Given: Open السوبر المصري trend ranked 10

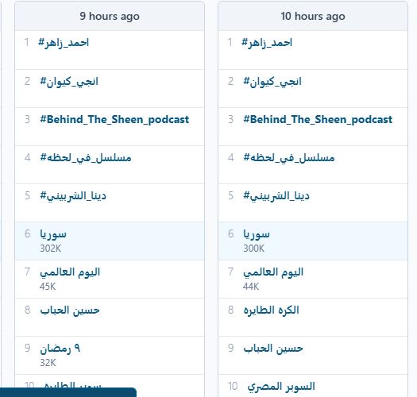Looking at the screenshot, I should point(281,387).
